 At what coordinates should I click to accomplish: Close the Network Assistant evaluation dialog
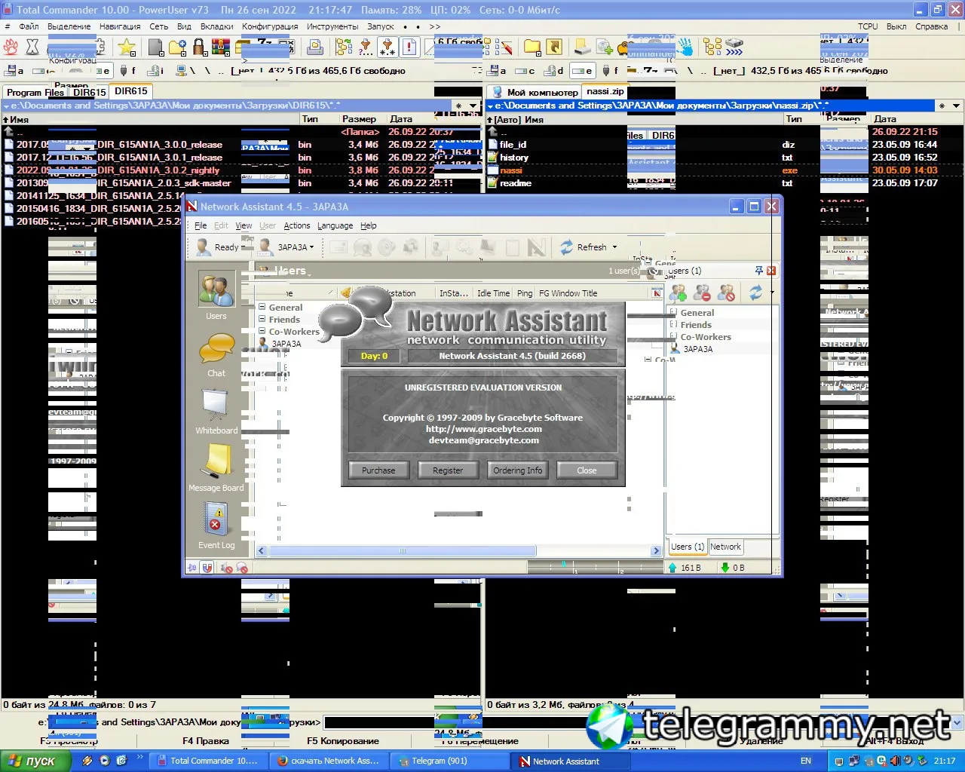[x=587, y=470]
